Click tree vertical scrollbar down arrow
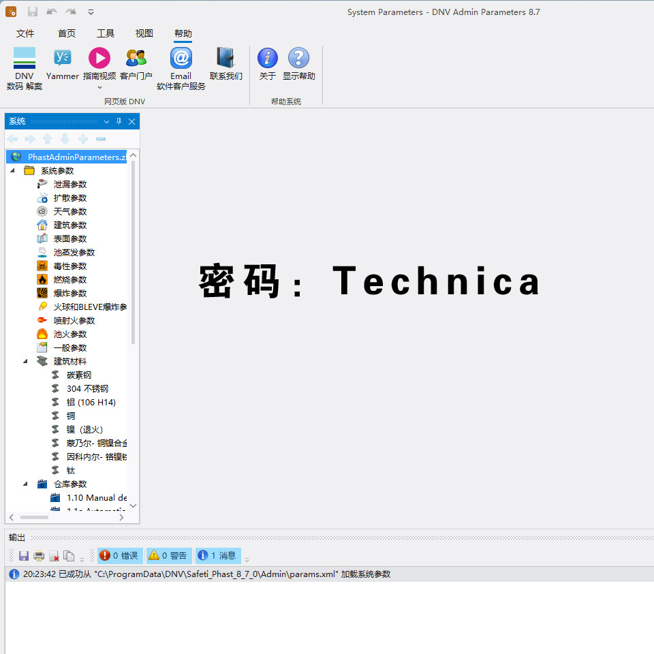The width and height of the screenshot is (654, 654). [134, 505]
